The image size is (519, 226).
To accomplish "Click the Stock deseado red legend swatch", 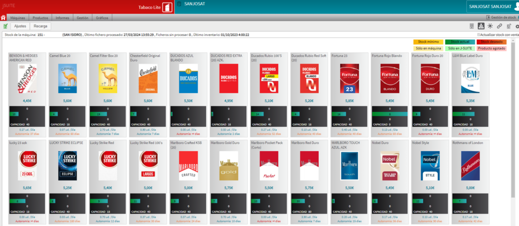I will point(492,42).
